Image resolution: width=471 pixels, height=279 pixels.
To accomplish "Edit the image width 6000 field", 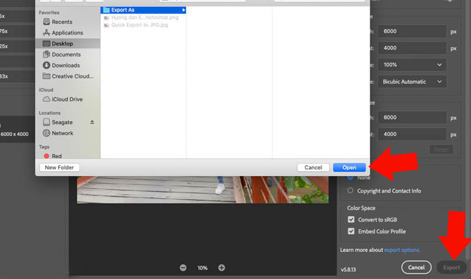I will click(412, 31).
